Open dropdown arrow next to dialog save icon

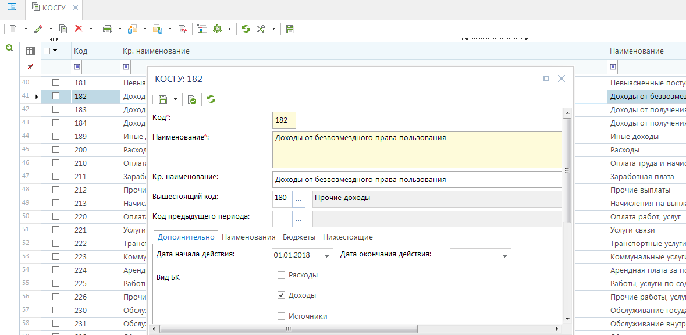pyautogui.click(x=176, y=99)
